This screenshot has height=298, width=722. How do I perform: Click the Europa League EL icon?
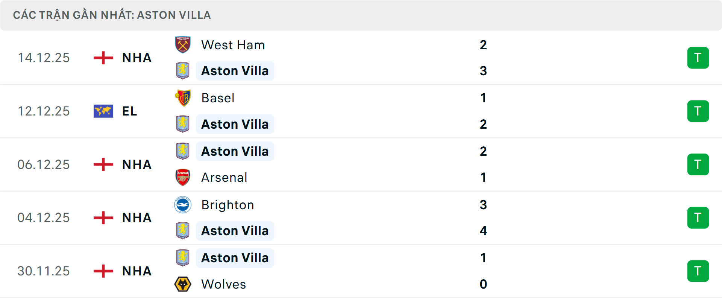point(103,111)
